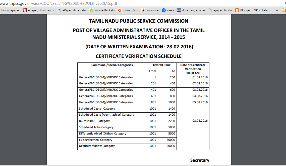Click the From value '801'
286x166 pixels.
pos(153,102)
